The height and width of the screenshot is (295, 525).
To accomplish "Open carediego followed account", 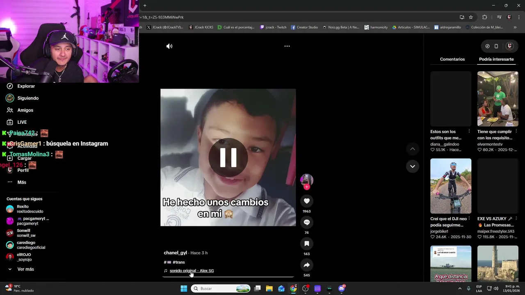I will [26, 245].
